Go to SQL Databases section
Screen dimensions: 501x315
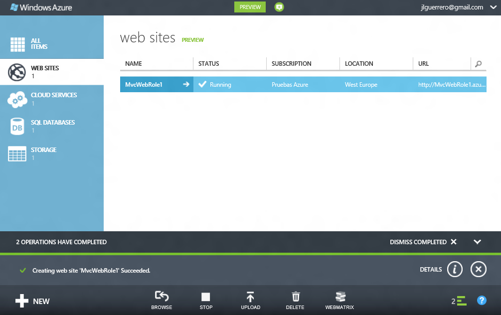click(52, 126)
